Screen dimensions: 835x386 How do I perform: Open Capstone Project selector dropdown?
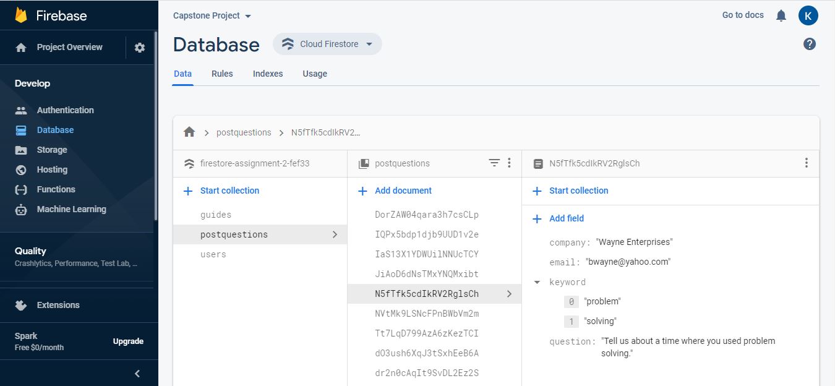[x=212, y=15]
